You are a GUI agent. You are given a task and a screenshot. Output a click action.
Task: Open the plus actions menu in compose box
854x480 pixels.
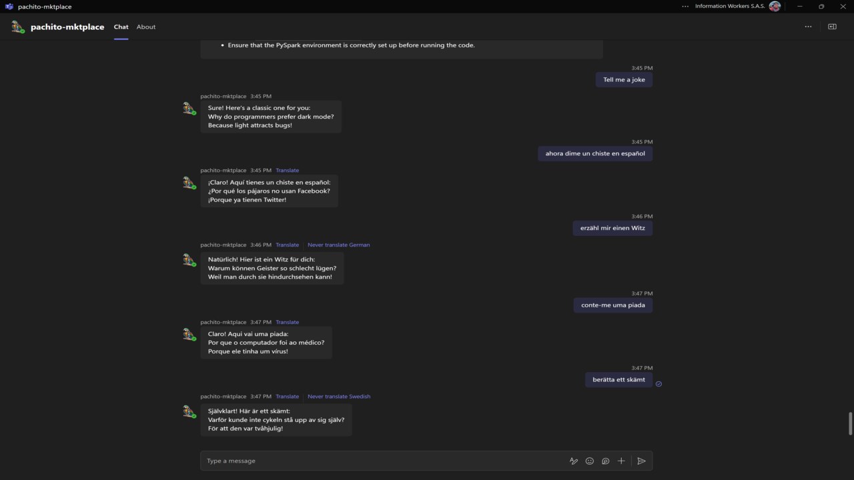(x=621, y=461)
